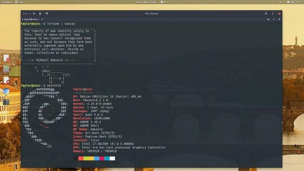The image size is (304, 171).
Task: Open the find search icon in Tilix header
Action: tap(266, 13)
